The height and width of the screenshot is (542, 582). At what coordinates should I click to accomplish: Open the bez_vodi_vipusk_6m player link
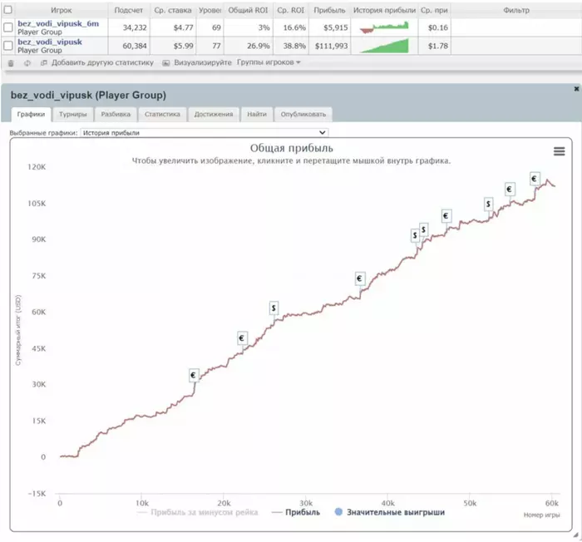(58, 23)
